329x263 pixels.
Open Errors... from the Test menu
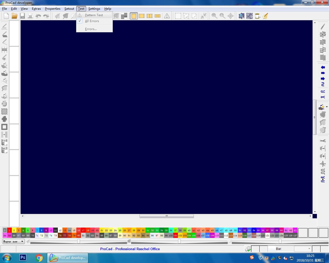coord(94,29)
